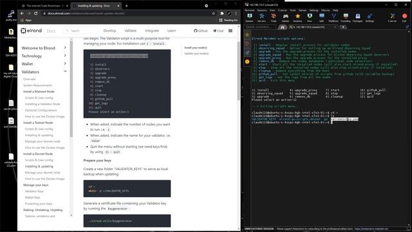Viewport: 412px width, 232px height.
Task: Open the Validate nav link
Action: coord(130,31)
